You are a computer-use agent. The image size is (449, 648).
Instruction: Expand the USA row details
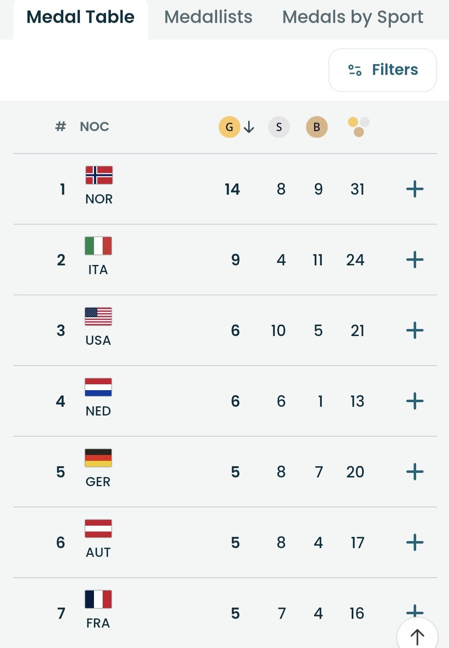[x=414, y=331]
